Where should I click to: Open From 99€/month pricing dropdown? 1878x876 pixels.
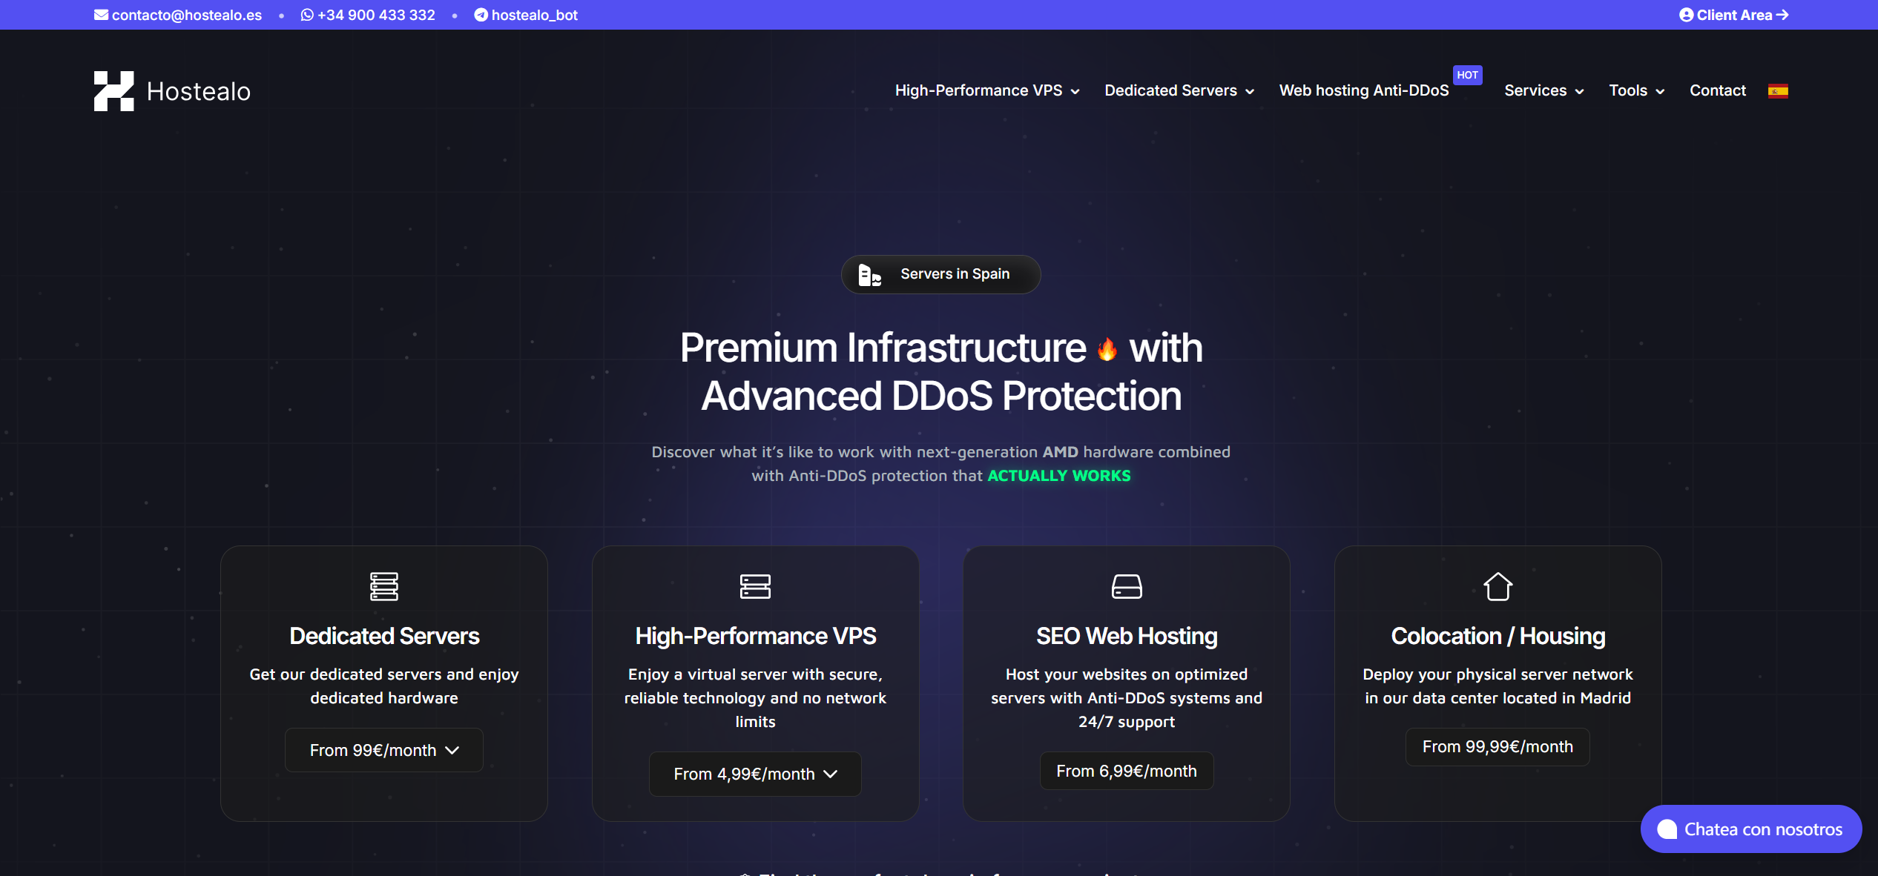384,750
